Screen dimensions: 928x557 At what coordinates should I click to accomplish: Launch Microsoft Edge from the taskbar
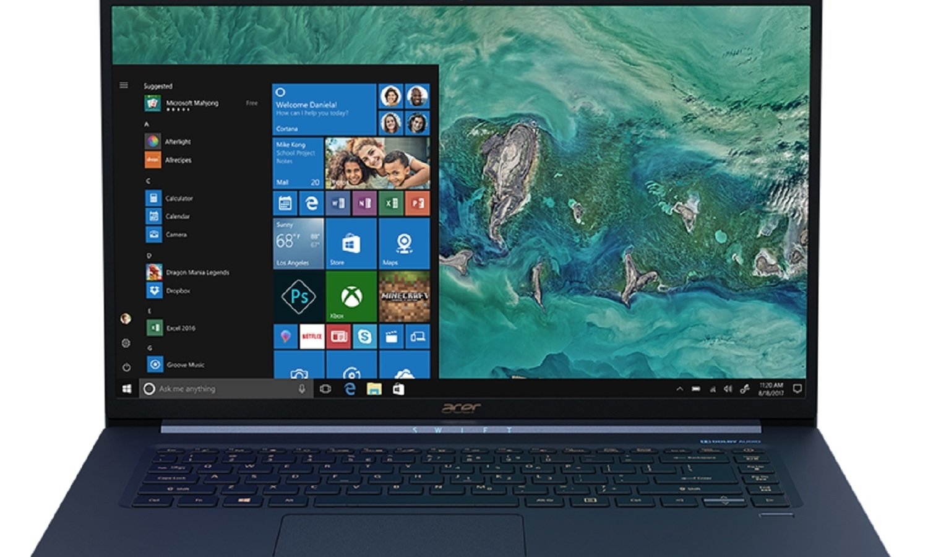(349, 389)
